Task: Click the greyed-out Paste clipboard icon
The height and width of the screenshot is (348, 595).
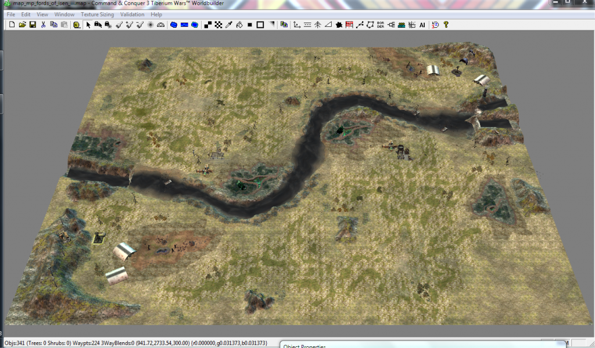Action: click(x=64, y=25)
